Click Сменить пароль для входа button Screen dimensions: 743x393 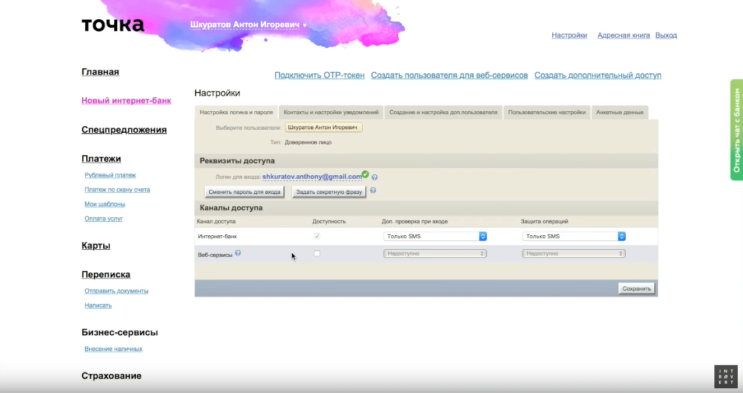click(244, 192)
